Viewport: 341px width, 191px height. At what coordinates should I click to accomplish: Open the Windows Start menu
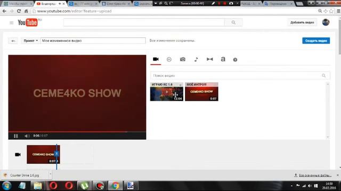tap(7, 186)
